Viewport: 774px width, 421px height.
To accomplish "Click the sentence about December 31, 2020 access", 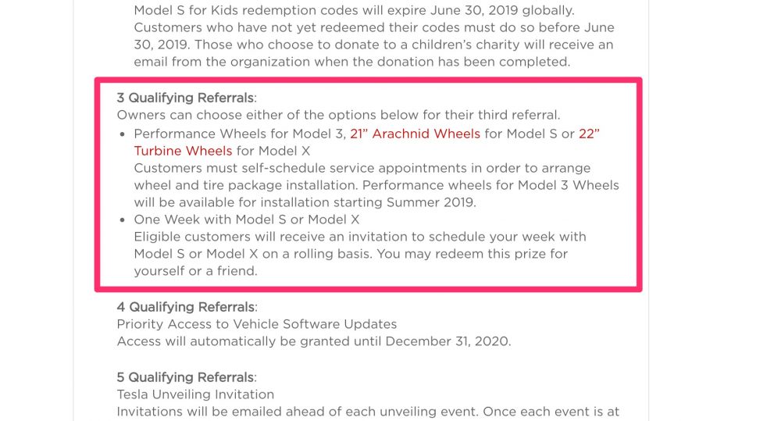I will point(314,341).
